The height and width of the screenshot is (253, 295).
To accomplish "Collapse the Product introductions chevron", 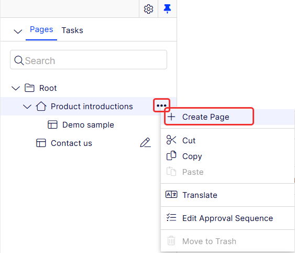I will pyautogui.click(x=27, y=107).
